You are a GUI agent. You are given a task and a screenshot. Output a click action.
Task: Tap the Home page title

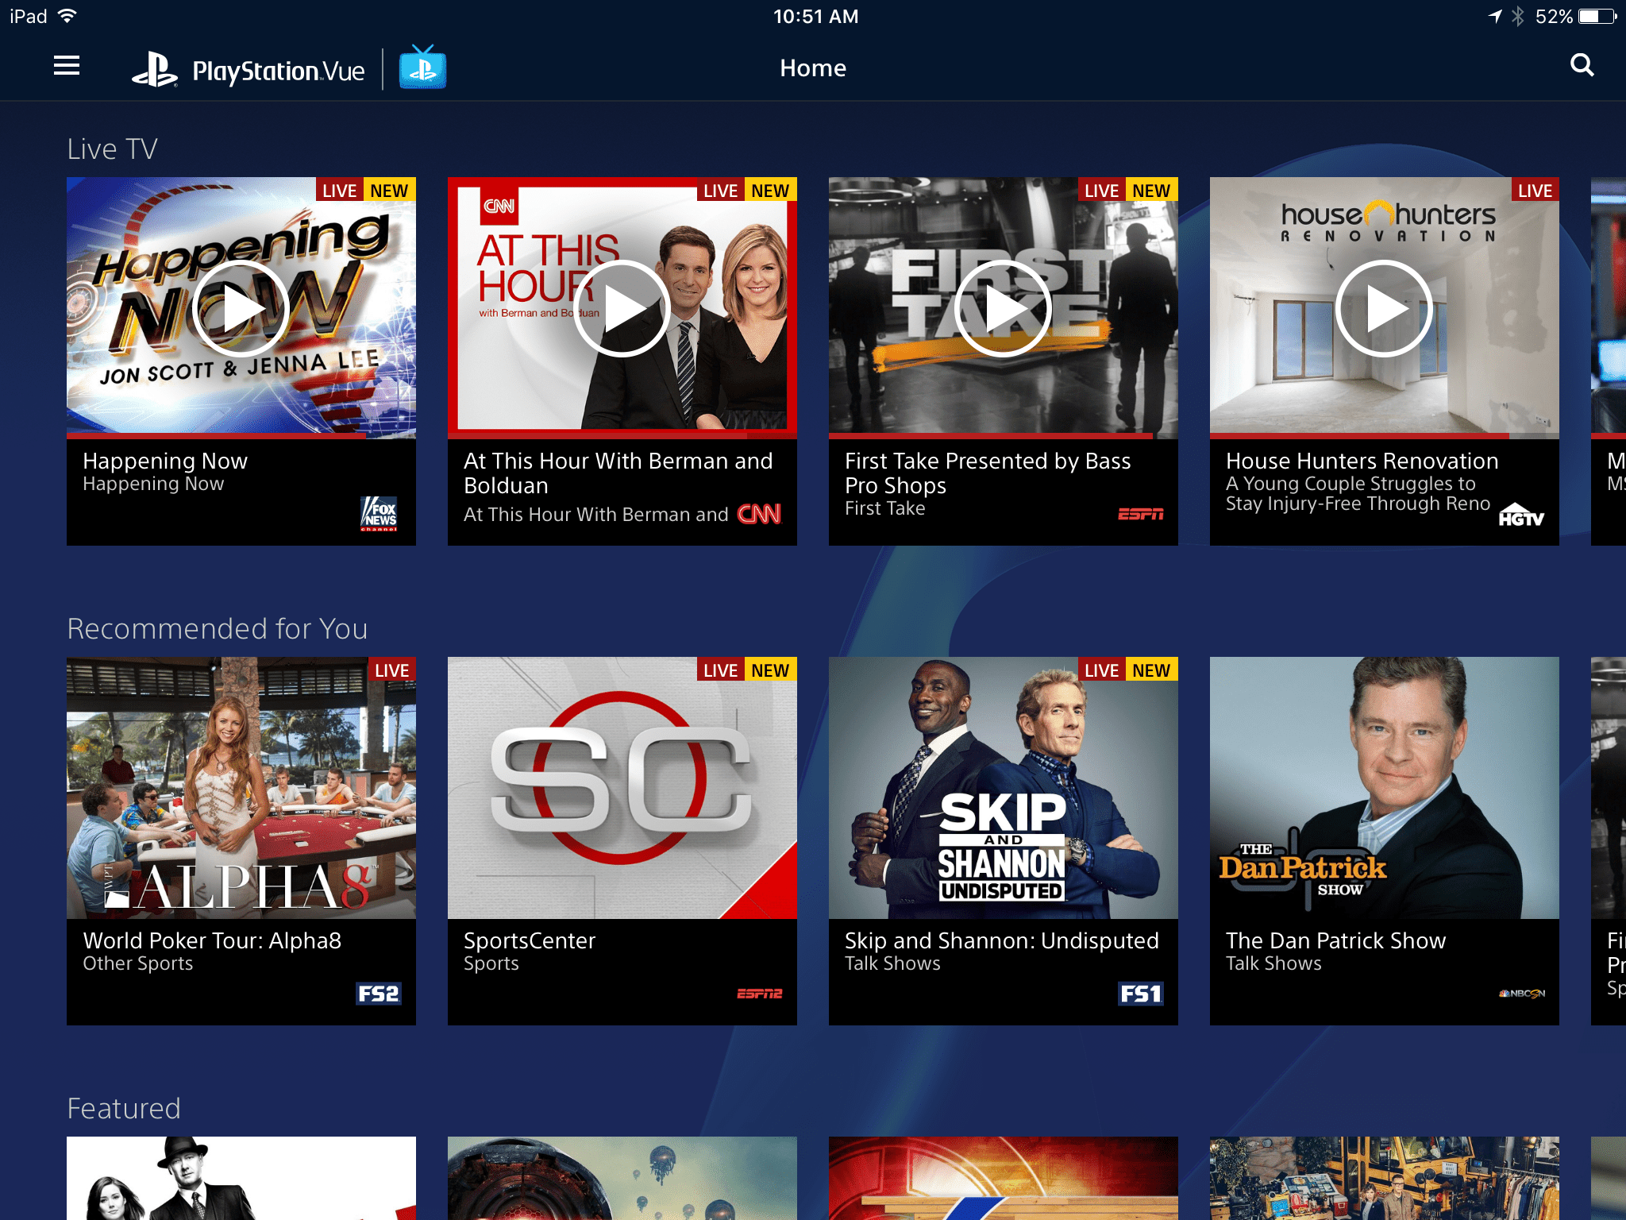click(813, 68)
